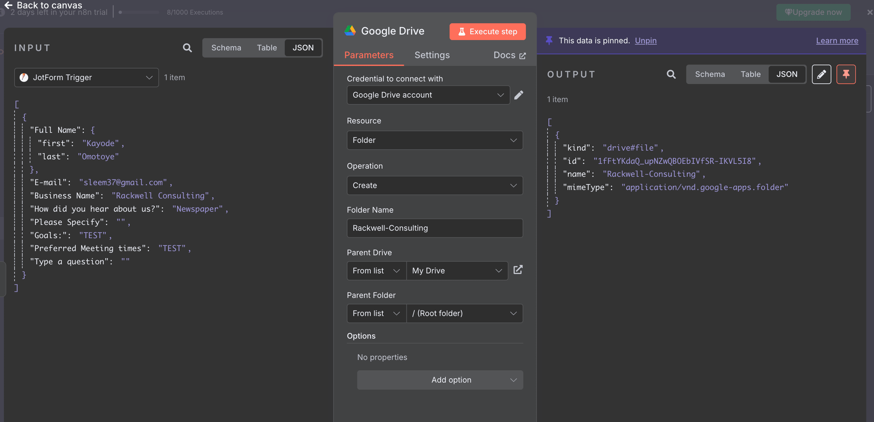Click the output "drive#file" kind value
This screenshot has height=422, width=874.
[x=630, y=148]
